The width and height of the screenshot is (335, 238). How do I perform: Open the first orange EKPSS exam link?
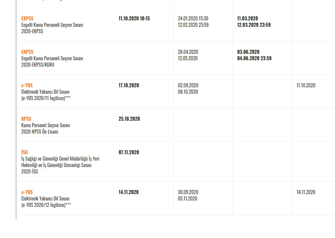[27, 18]
